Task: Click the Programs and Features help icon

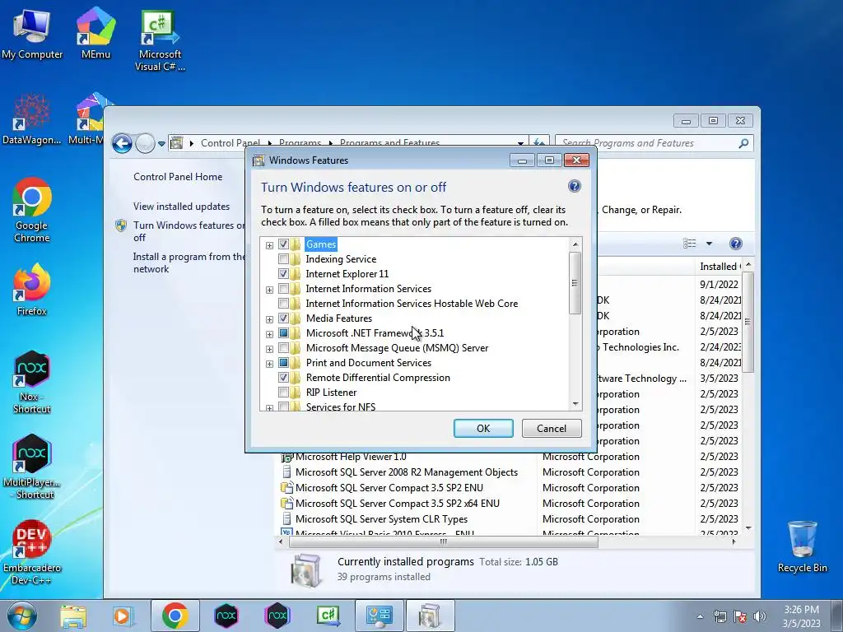Action: click(x=736, y=244)
